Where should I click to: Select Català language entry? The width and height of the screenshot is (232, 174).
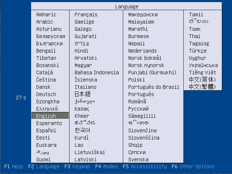coord(45,72)
